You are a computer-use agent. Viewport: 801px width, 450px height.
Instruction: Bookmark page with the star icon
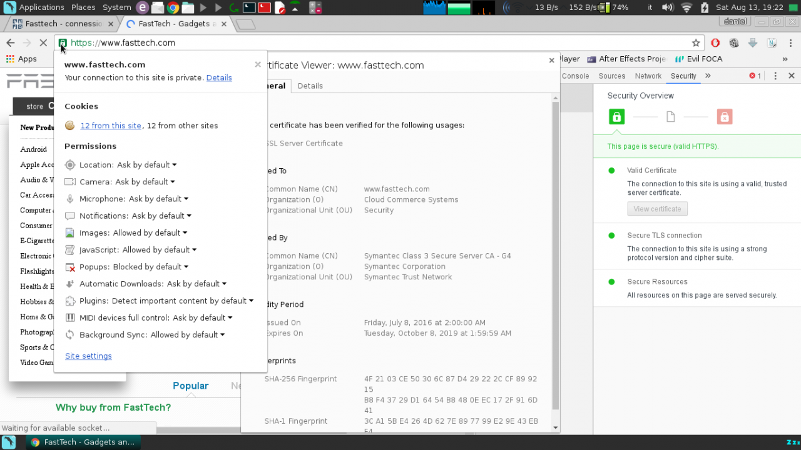[x=696, y=43]
